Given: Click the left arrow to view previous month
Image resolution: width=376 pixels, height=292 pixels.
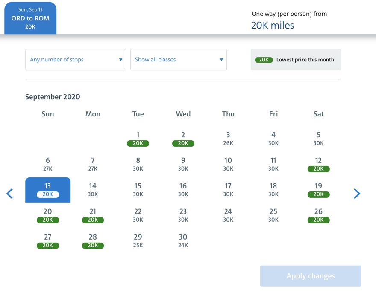Looking at the screenshot, I should pyautogui.click(x=9, y=194).
